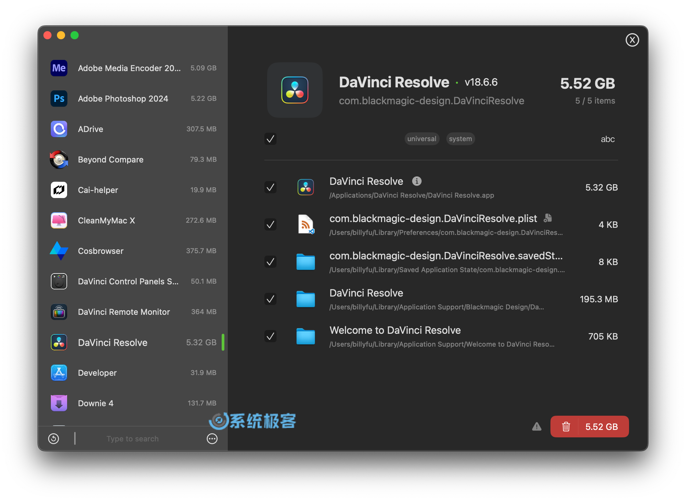Viewport: 686px width, 501px height.
Task: Click the /Applications/DaVinci Resolve path text
Action: click(x=412, y=195)
